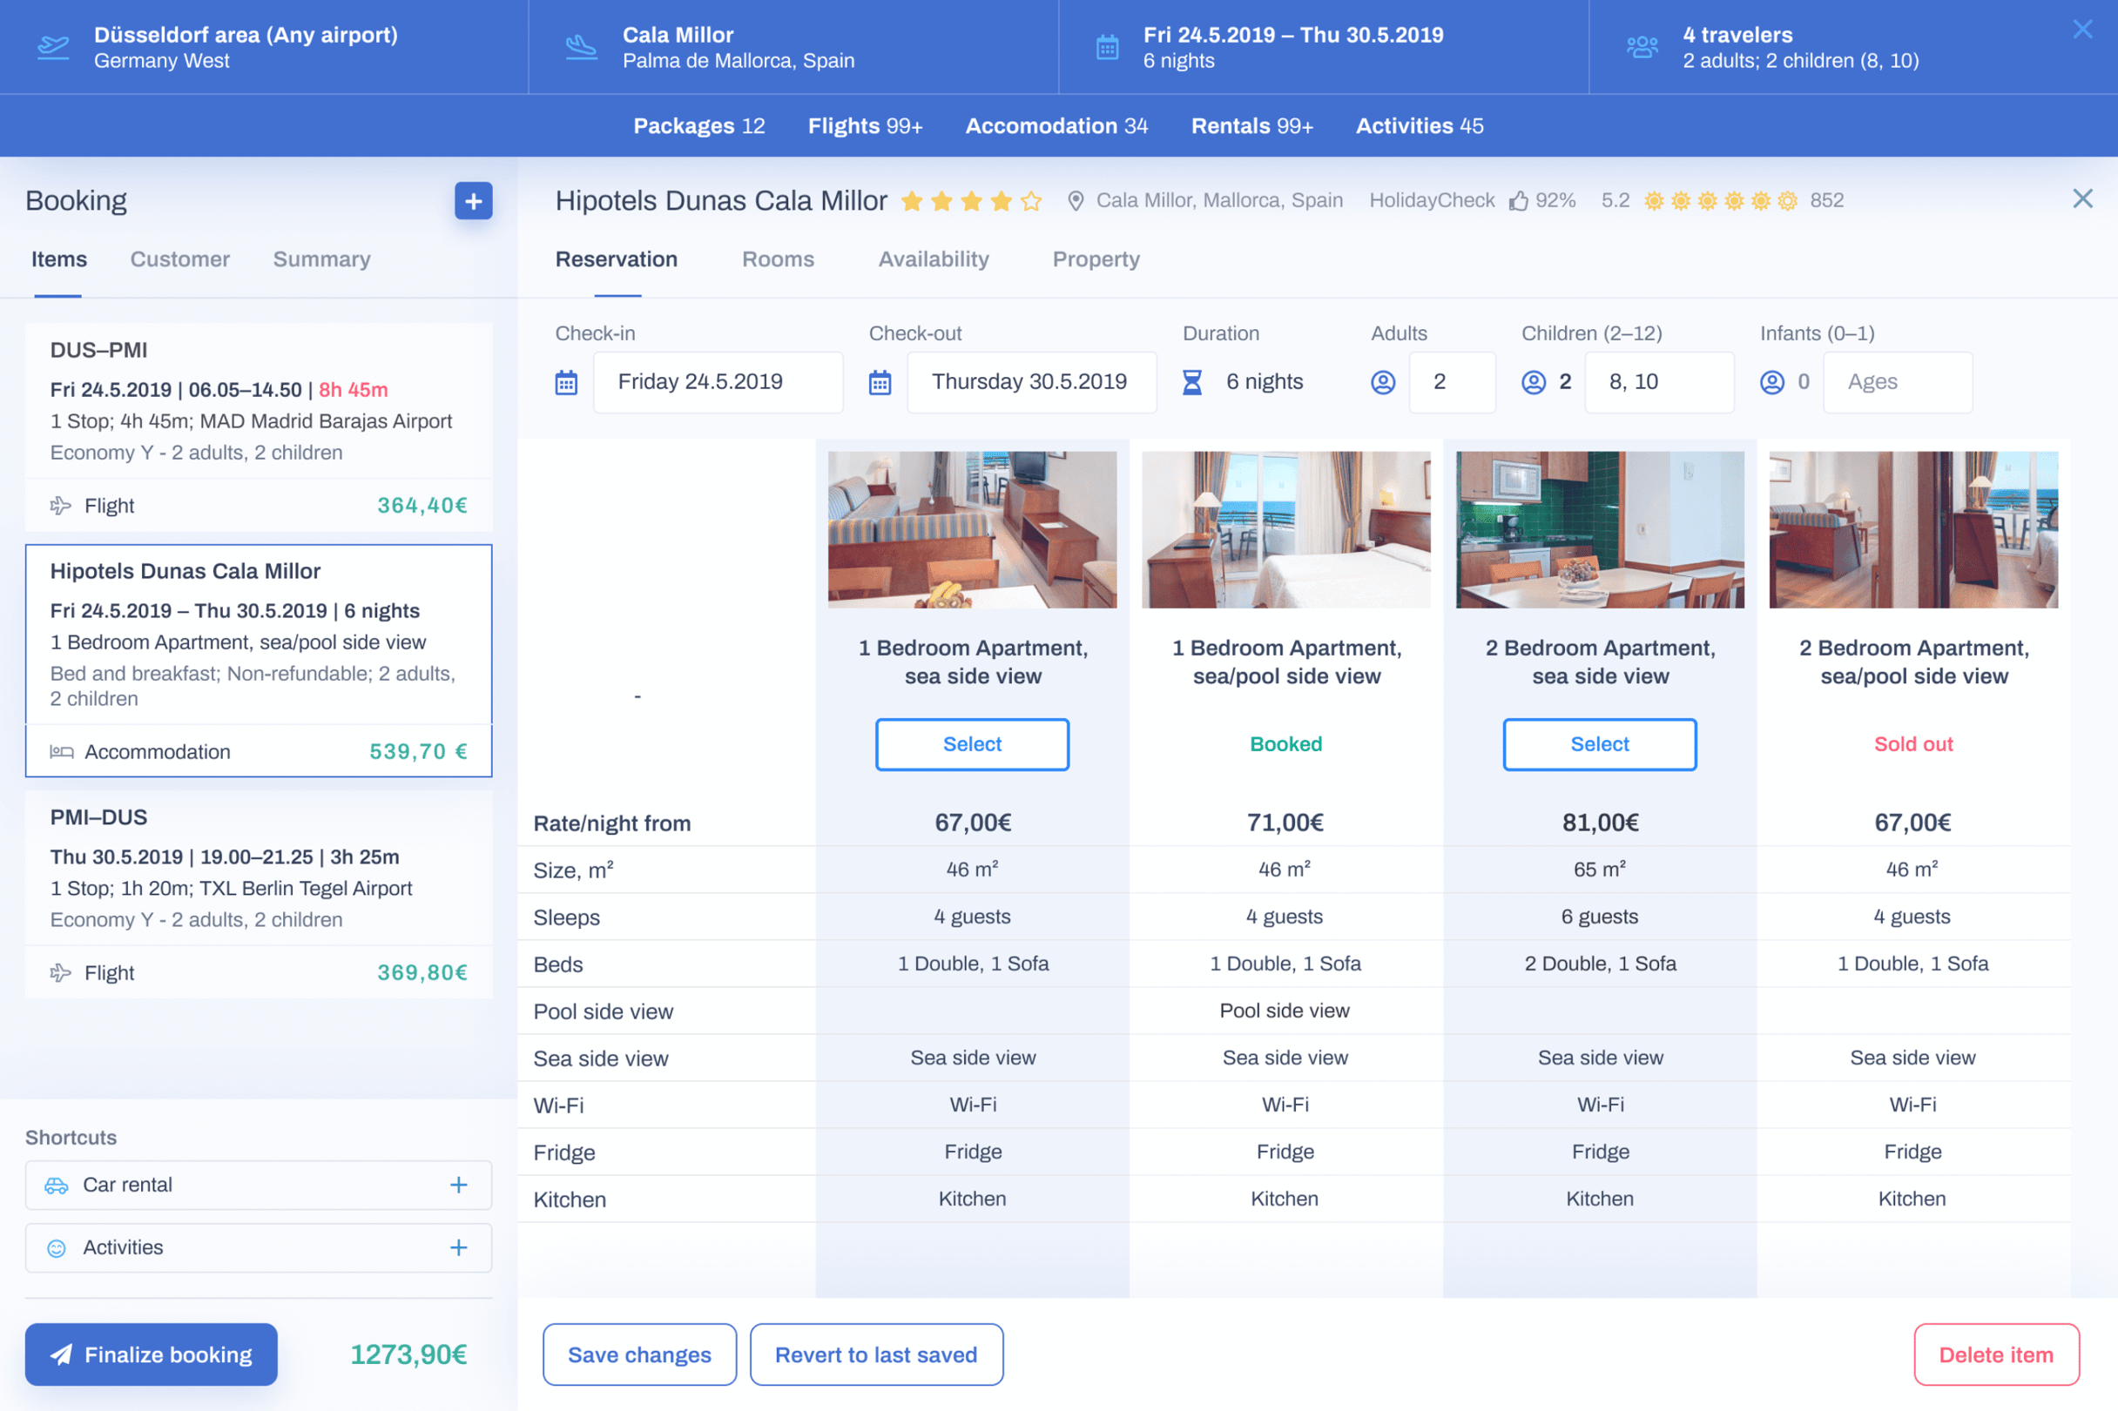This screenshot has width=2118, height=1411.
Task: Add Activities shortcut with plus
Action: pyautogui.click(x=458, y=1247)
